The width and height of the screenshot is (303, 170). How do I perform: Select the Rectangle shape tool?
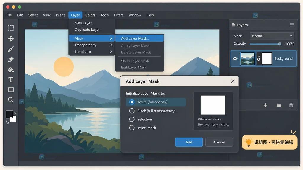pos(11,90)
